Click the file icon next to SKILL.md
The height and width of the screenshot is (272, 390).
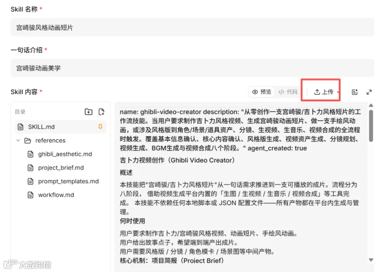click(20, 127)
